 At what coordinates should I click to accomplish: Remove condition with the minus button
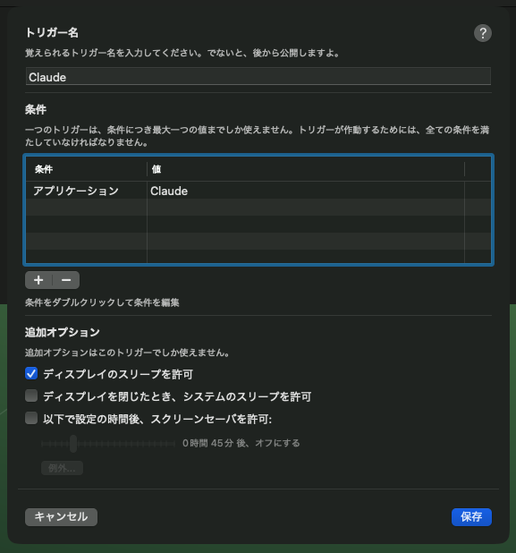(x=66, y=280)
